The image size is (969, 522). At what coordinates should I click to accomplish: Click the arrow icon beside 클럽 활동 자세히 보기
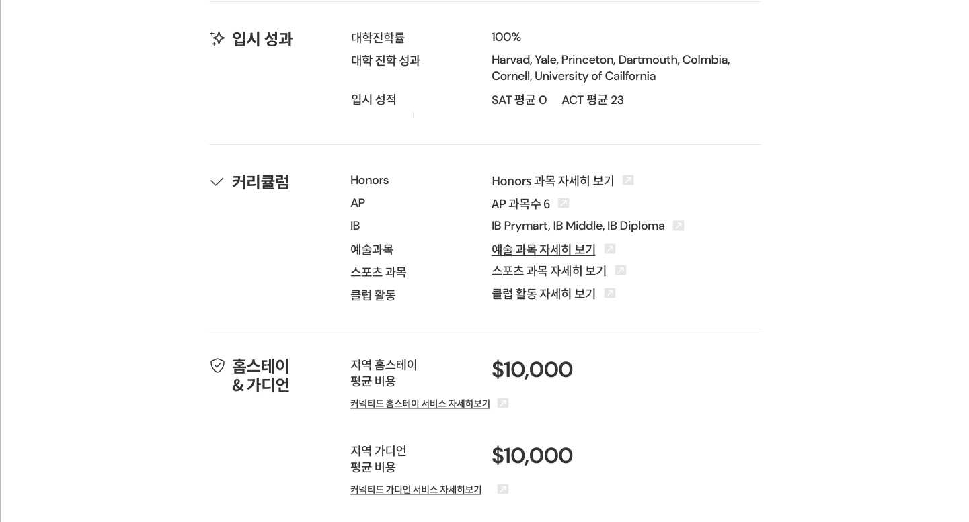610,294
